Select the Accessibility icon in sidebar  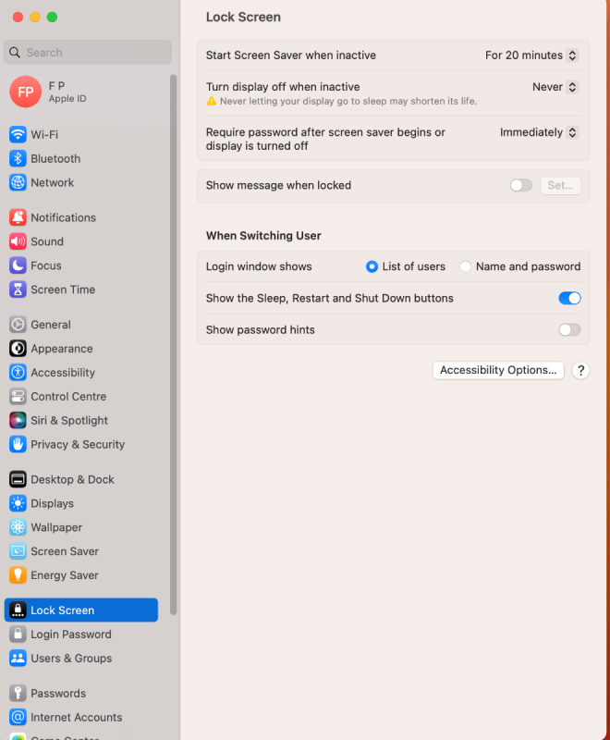tap(18, 373)
